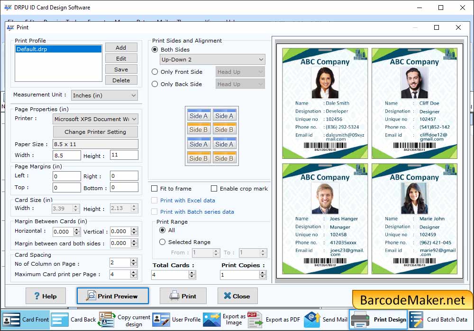Check Print with Batch series data
Screen dimensions: 474x331
pyautogui.click(x=154, y=212)
